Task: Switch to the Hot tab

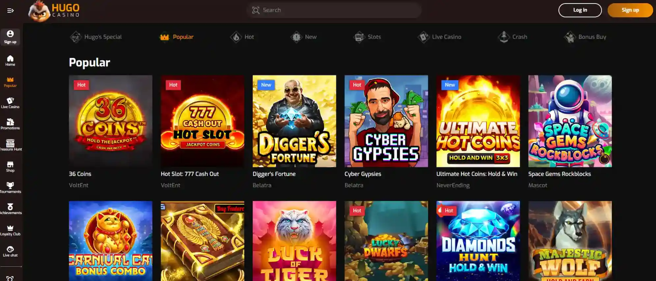Action: (x=242, y=37)
